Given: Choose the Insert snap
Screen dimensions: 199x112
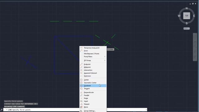Looking at the screenshot, I should (x=93, y=101).
